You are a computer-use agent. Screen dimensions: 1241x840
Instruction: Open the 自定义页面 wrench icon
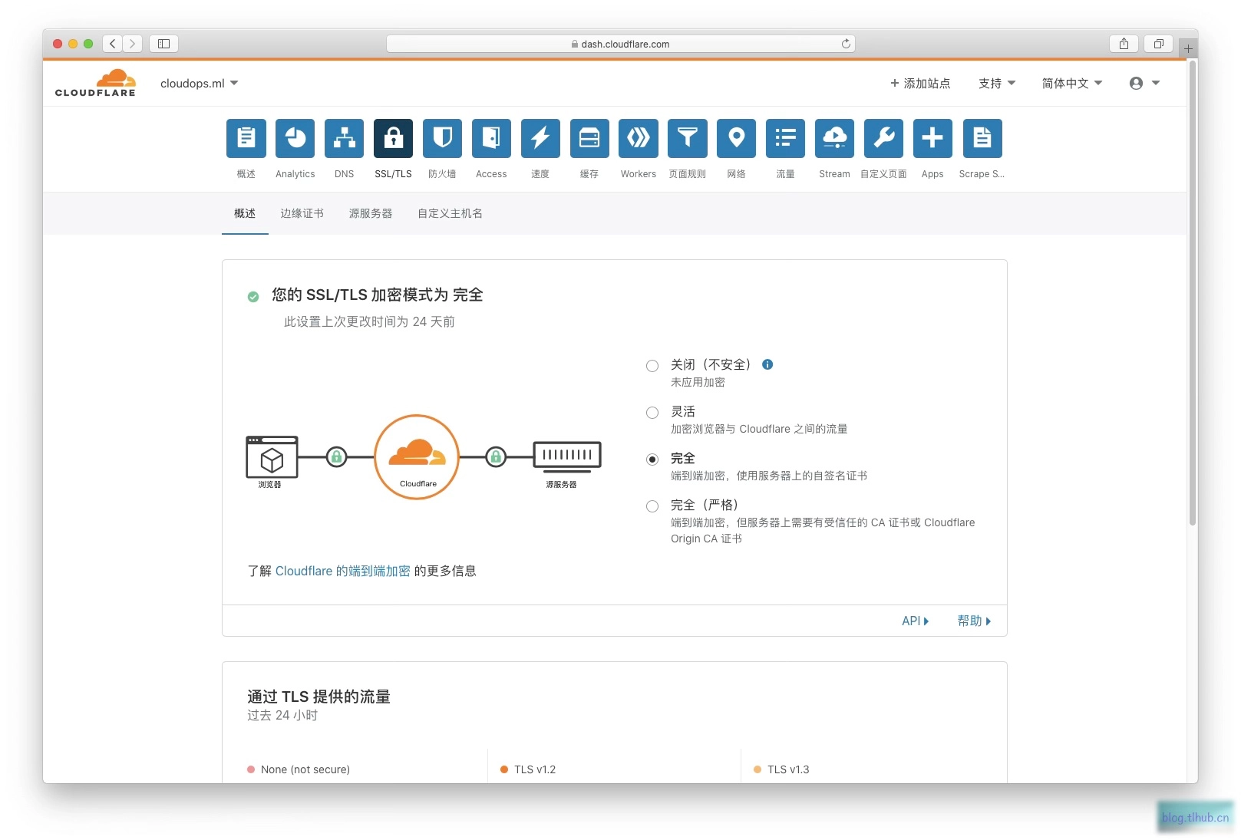883,138
